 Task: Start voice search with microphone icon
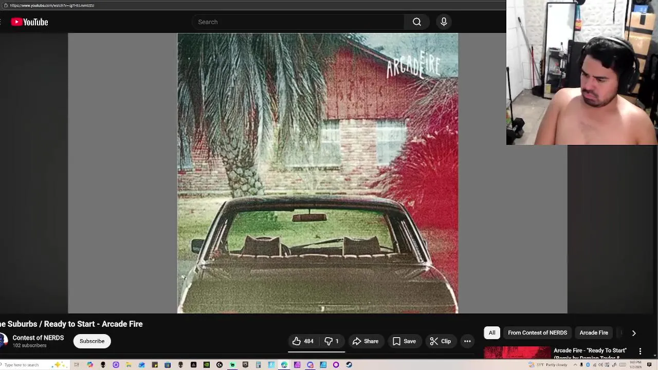point(444,22)
